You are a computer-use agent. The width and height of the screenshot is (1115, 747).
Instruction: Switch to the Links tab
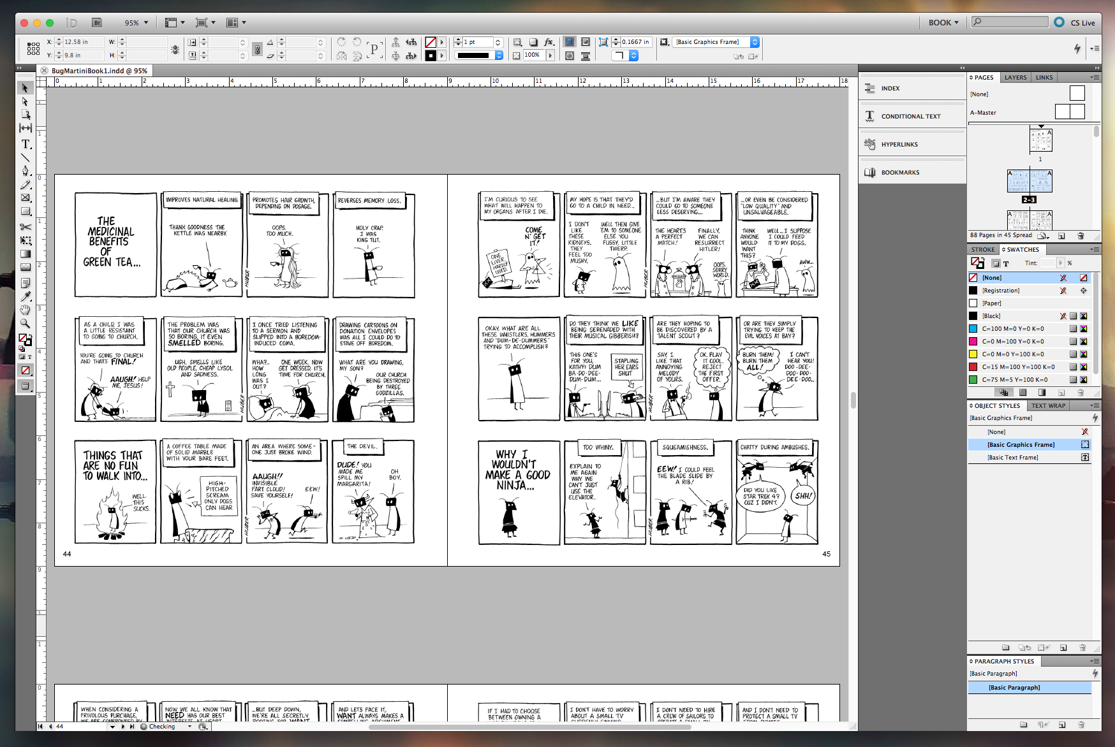pyautogui.click(x=1044, y=77)
